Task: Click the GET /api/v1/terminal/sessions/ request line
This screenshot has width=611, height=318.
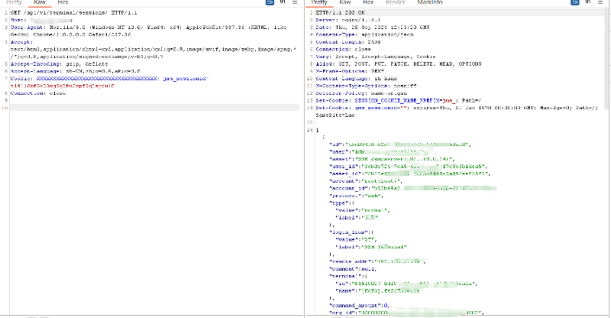Action: (x=73, y=13)
